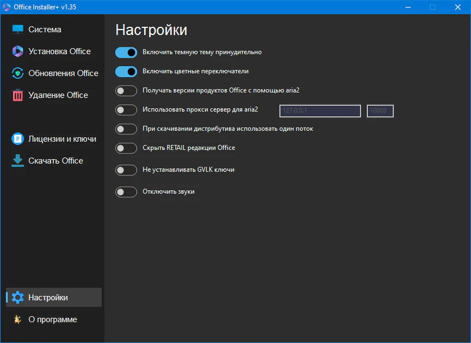Screen dimensions: 471x343
Task: Toggle Скрыть RETAIL редакции Office
Action: [x=126, y=148]
